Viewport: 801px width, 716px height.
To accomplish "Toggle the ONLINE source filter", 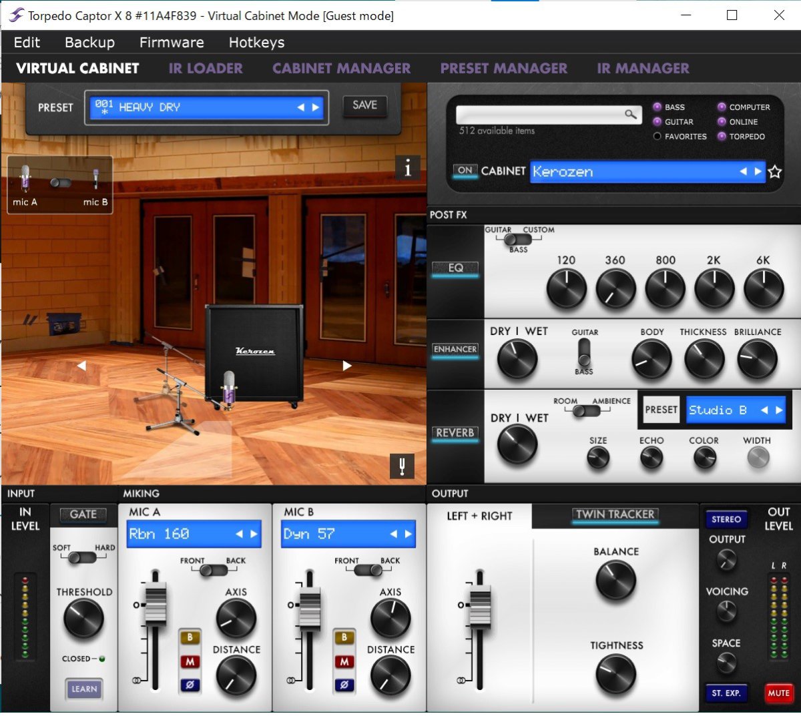I will [x=722, y=121].
